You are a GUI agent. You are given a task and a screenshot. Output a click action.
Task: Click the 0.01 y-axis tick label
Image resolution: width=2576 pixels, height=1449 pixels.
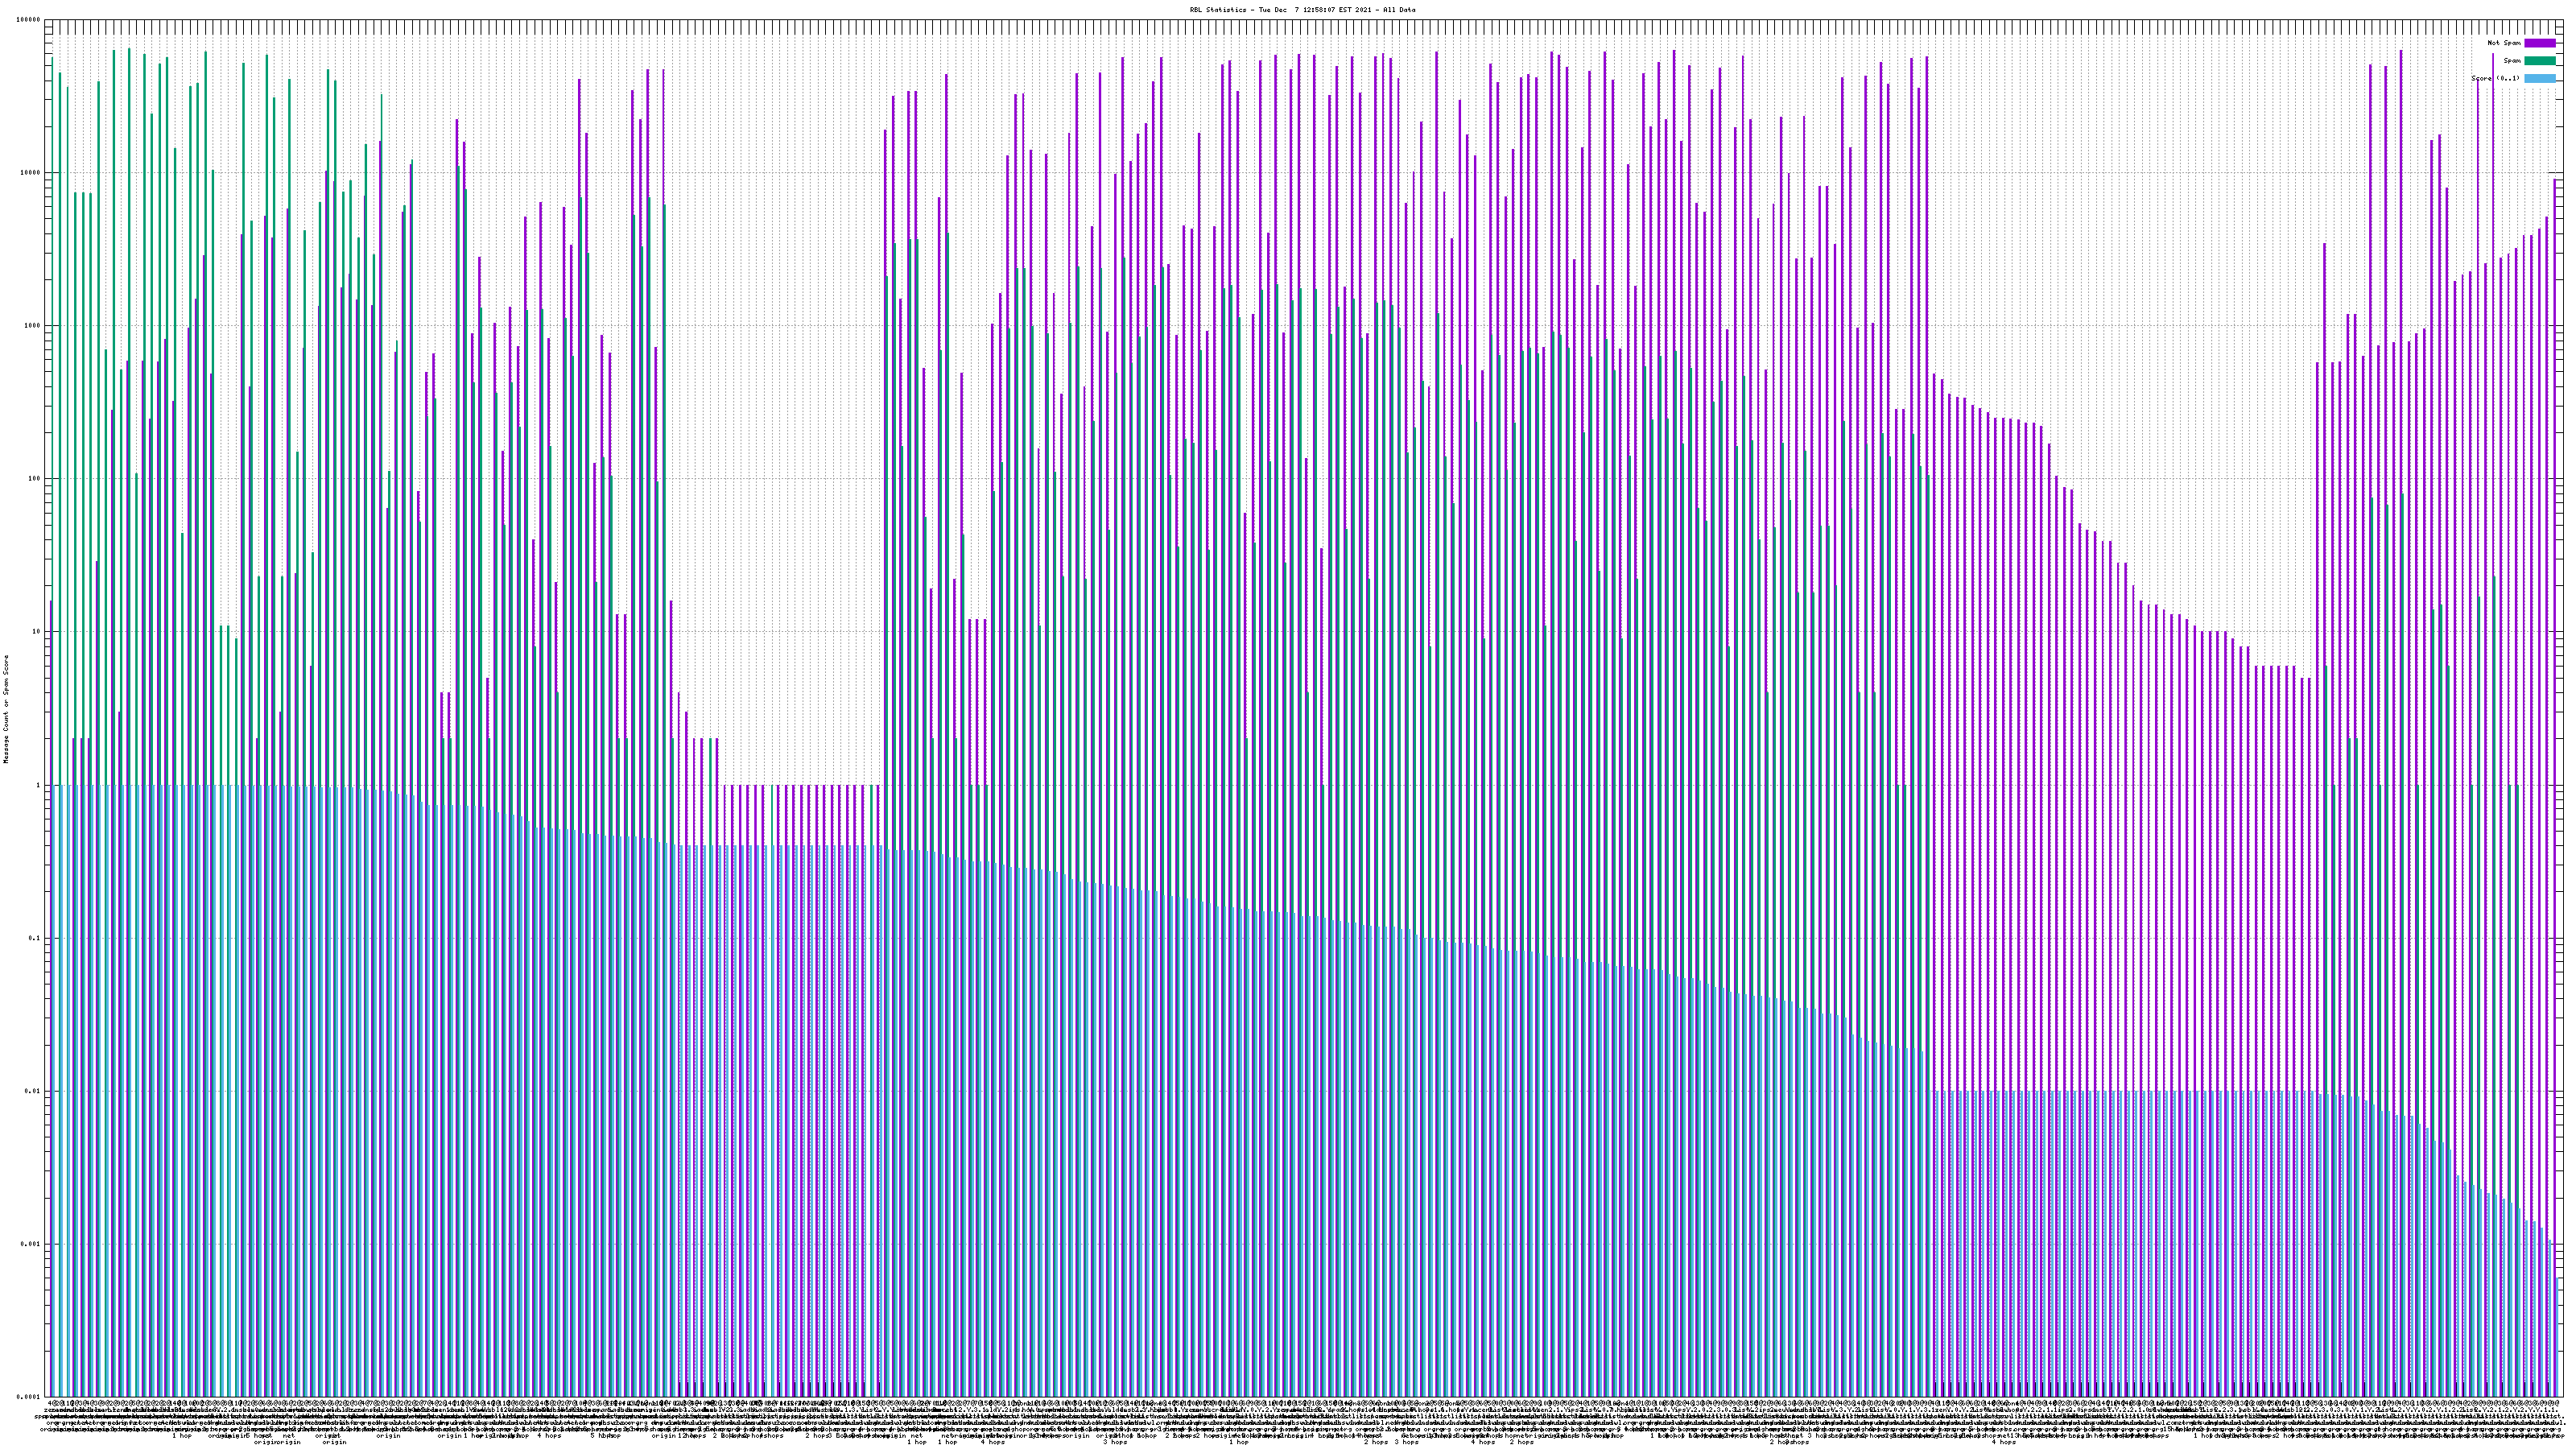33,1091
